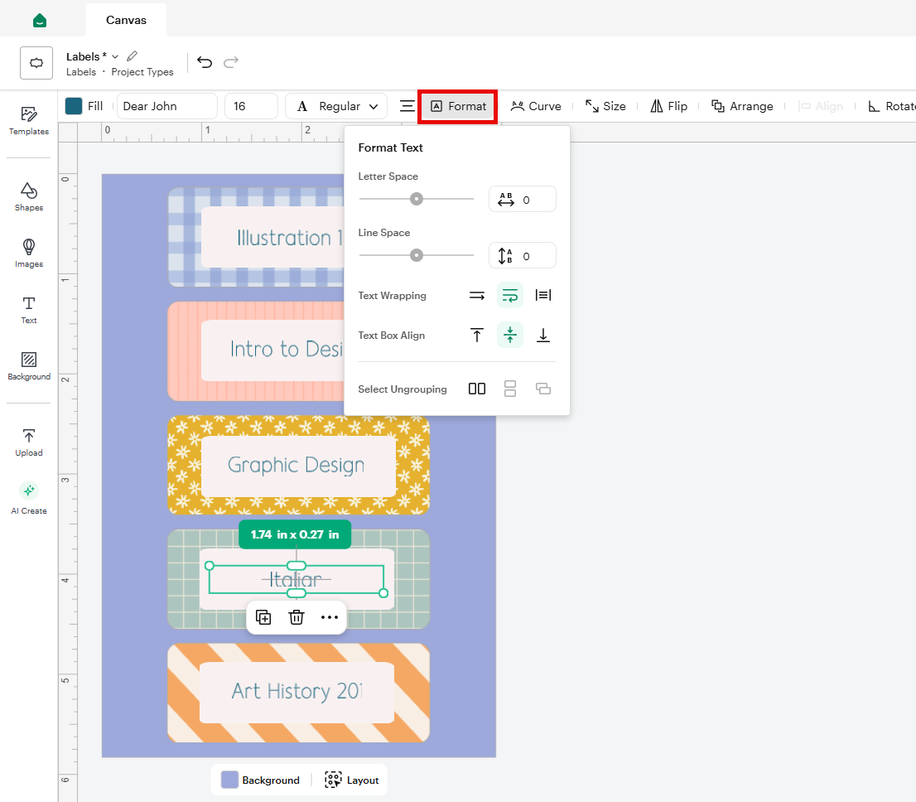Redo the last action
This screenshot has height=802, width=916.
(x=231, y=62)
